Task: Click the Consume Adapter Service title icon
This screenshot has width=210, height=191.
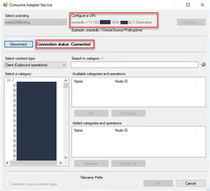Action: coord(5,5)
